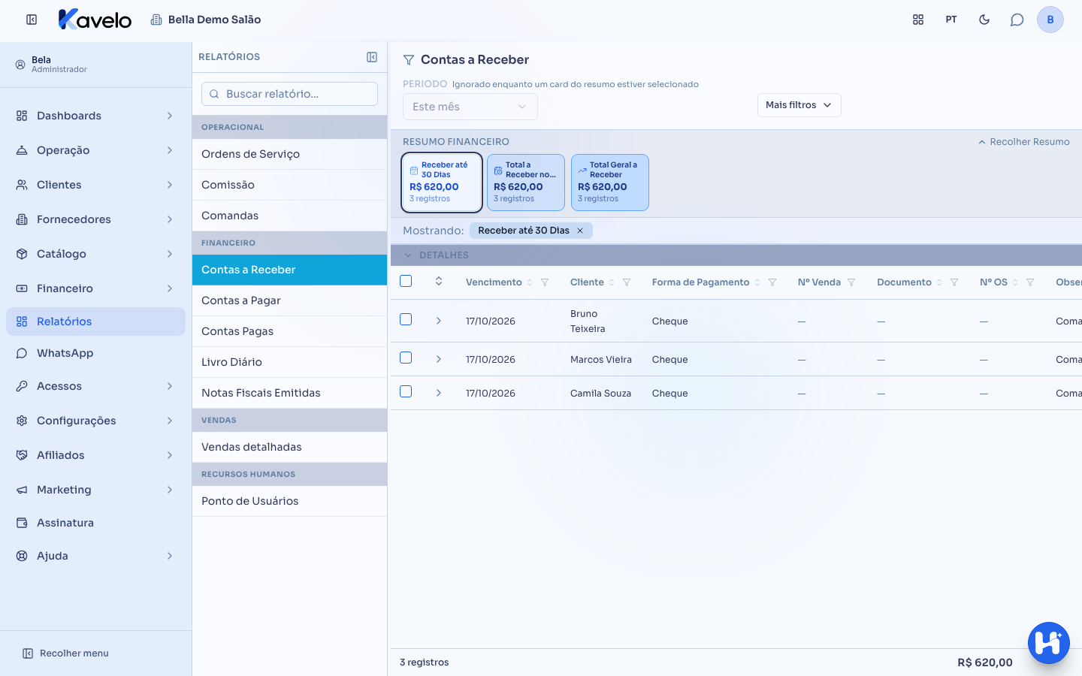Image resolution: width=1082 pixels, height=676 pixels.
Task: Open the Assinatura sidebar item
Action: 95,523
